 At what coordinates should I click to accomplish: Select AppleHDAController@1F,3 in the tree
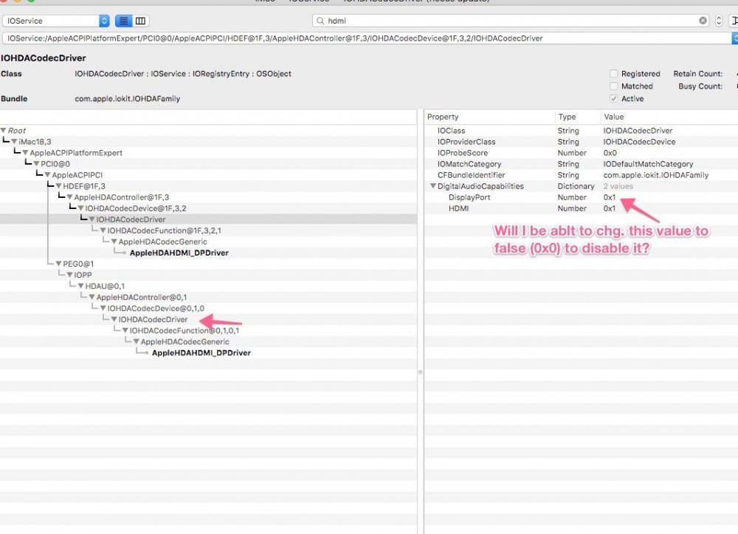[122, 197]
